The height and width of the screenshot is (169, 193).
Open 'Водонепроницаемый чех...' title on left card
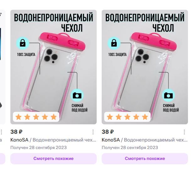64,140
